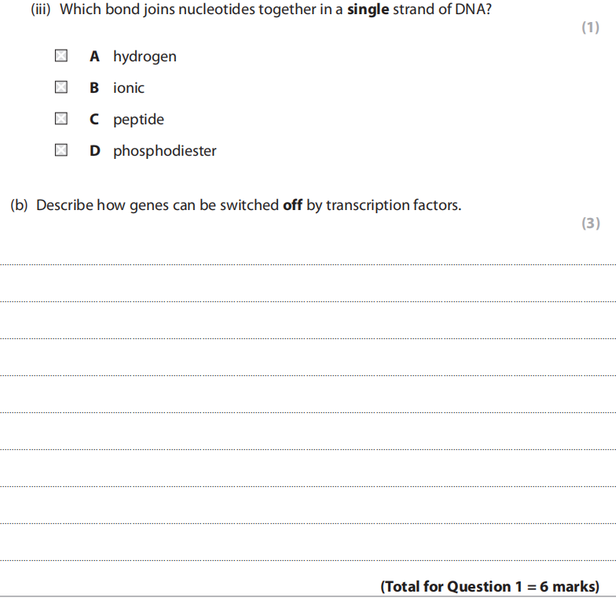Click the '(b)' question part label

[20, 205]
